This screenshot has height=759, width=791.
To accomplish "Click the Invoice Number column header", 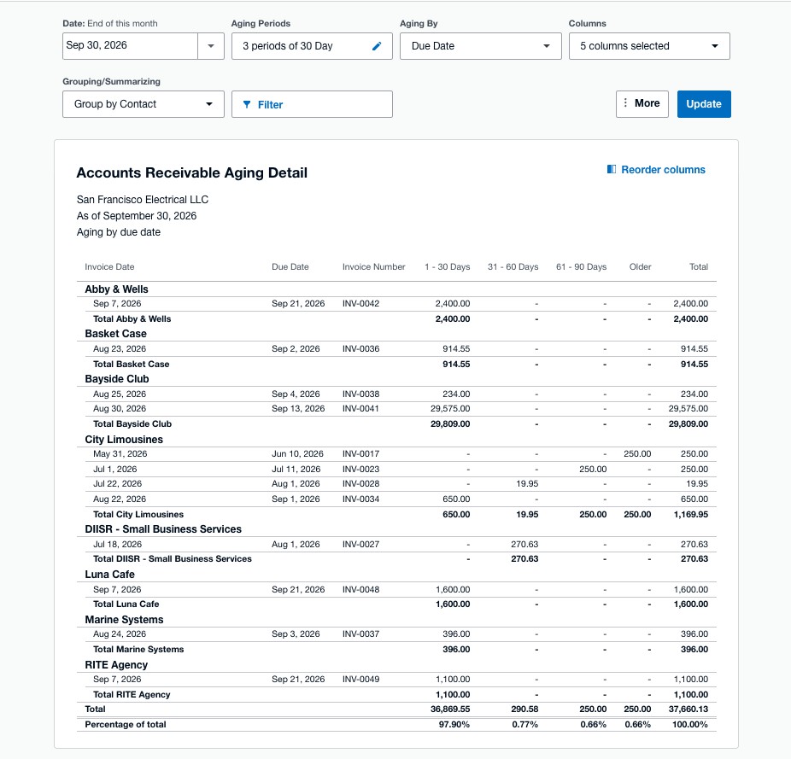I will (x=374, y=266).
